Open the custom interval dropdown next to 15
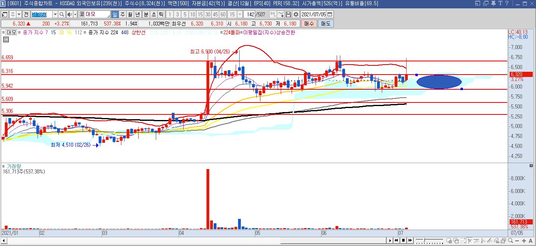Image resolution: width=536 pixels, height=246 pixels. pos(240,14)
